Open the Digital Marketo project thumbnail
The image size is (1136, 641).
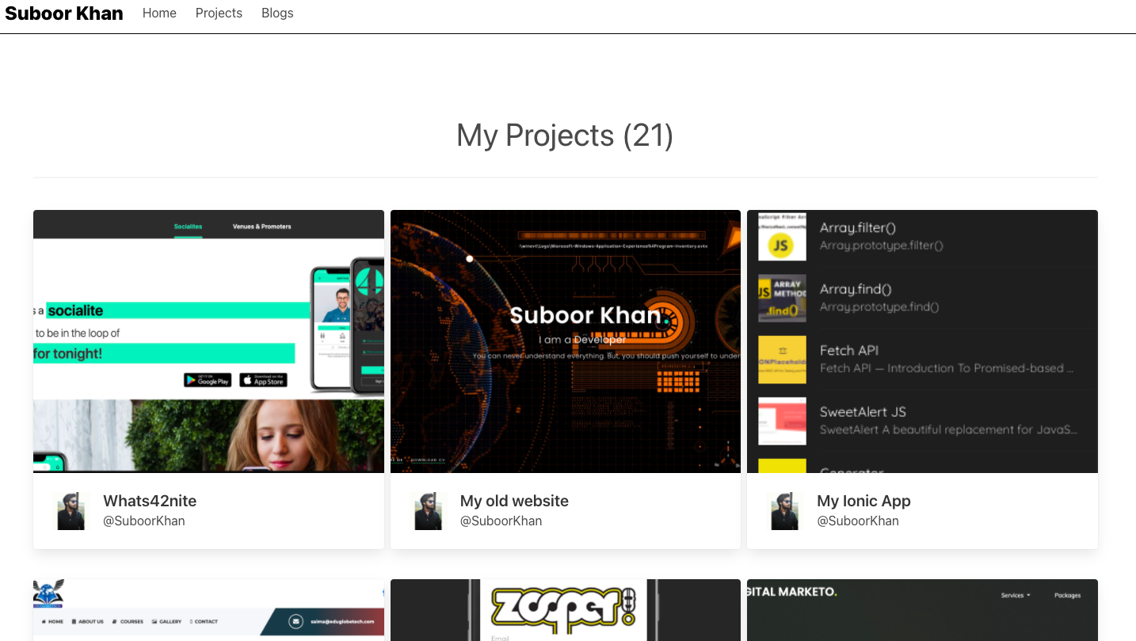pyautogui.click(x=922, y=610)
